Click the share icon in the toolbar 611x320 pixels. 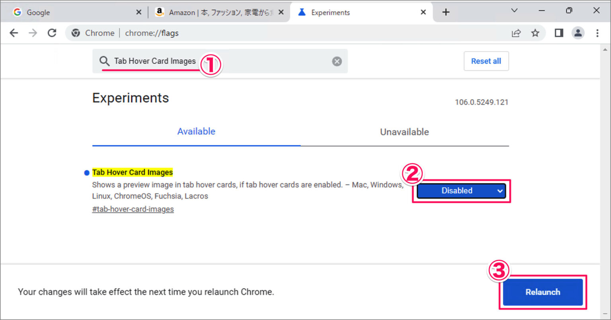point(516,33)
